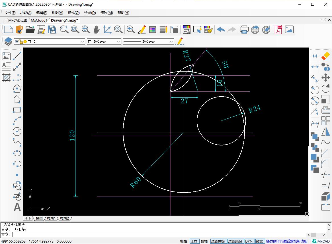
Task: Click the Undo arrow
Action: pos(221,30)
